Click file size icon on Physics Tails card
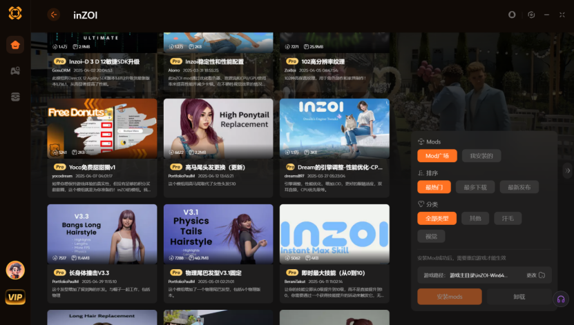The height and width of the screenshot is (325, 574). [191, 258]
